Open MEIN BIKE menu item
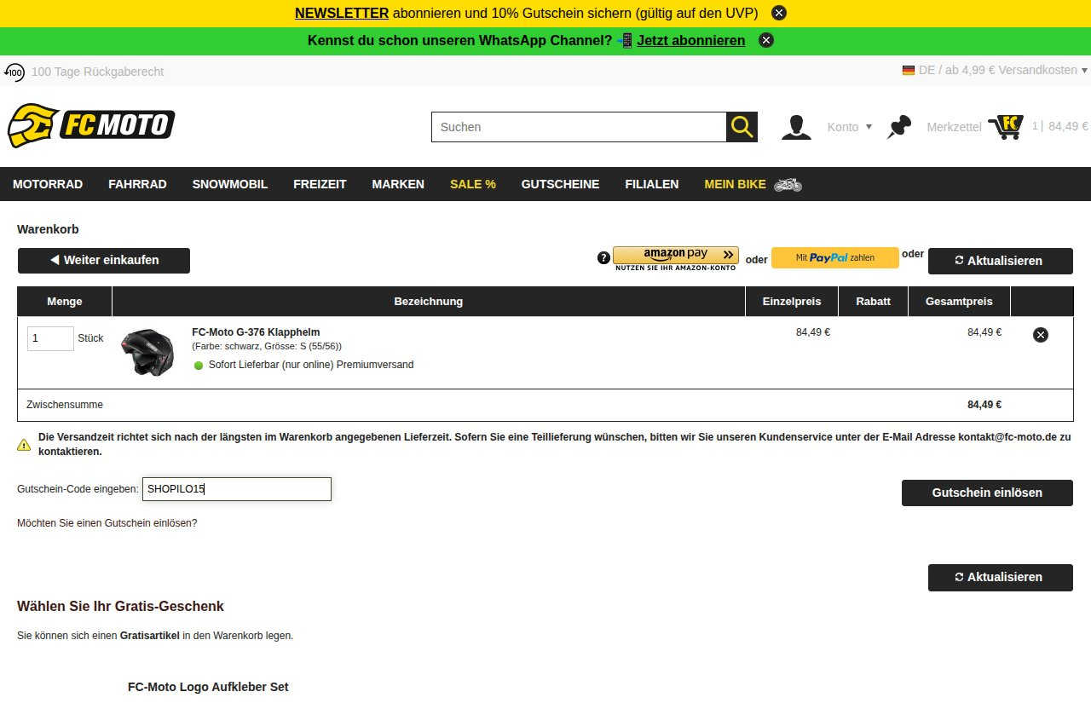This screenshot has height=709, width=1091. click(735, 184)
